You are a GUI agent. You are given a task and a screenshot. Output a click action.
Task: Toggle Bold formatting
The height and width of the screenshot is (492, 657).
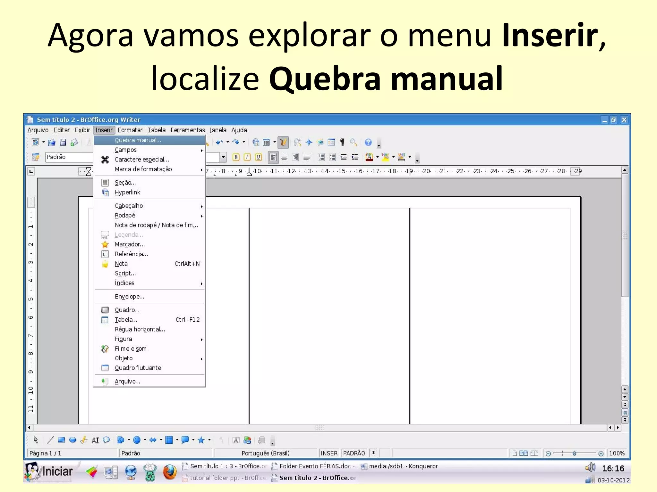(x=236, y=157)
